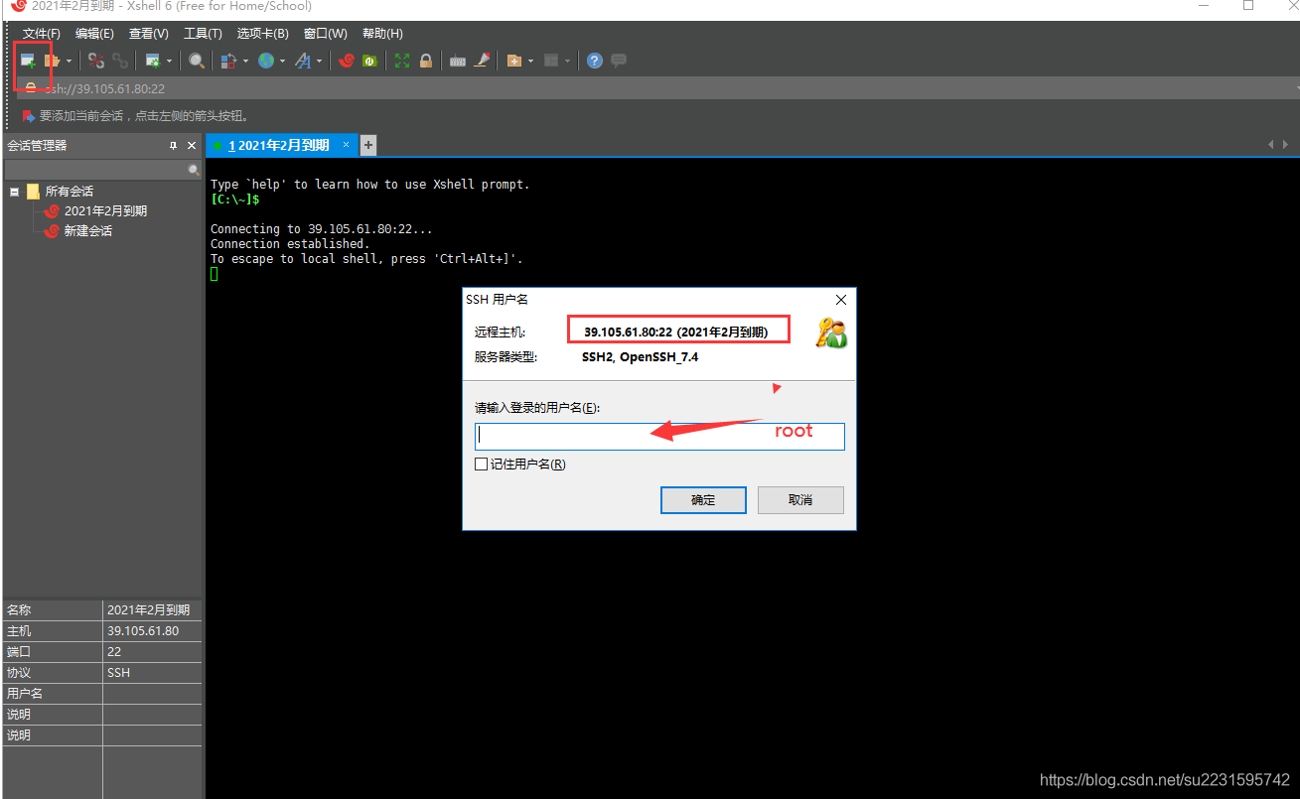Click the 确定 button
Screen dimensions: 1300x799
(x=703, y=500)
